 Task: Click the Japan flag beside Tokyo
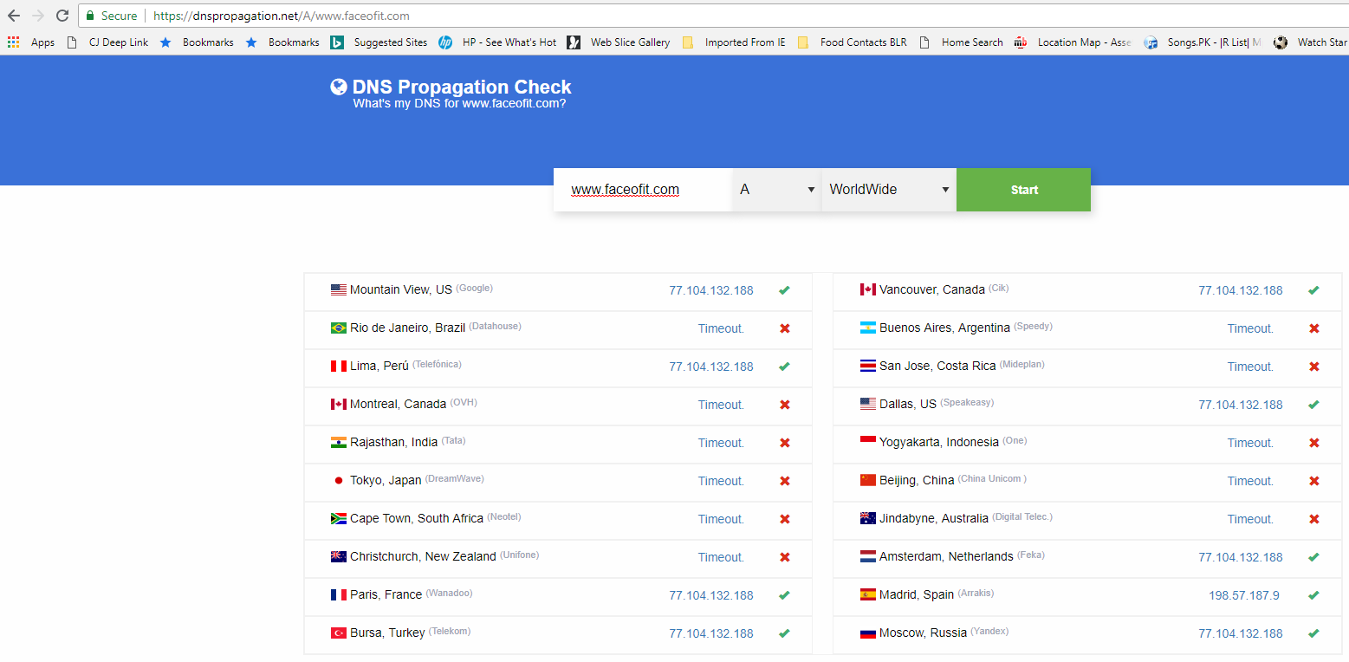(339, 481)
